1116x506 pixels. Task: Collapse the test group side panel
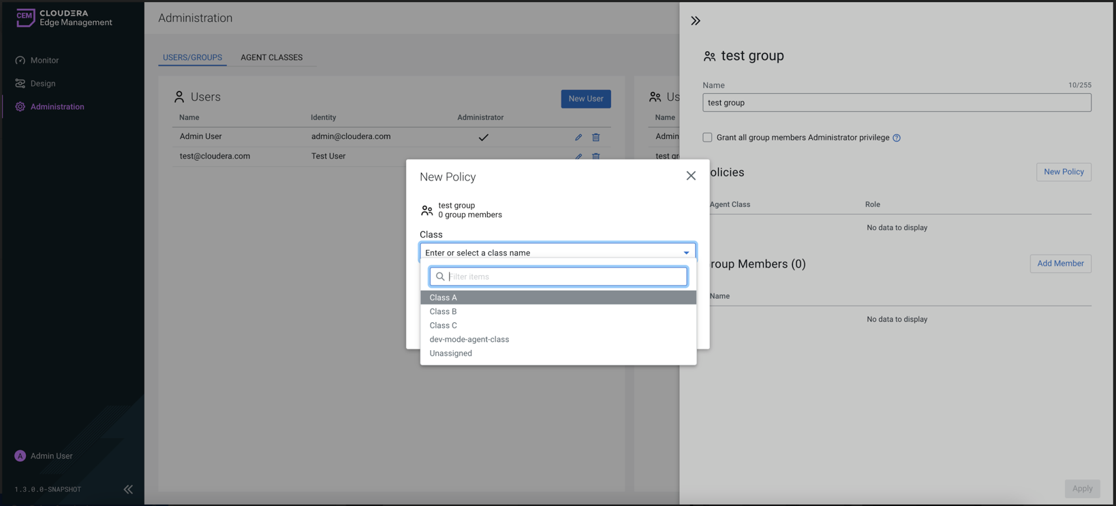696,21
